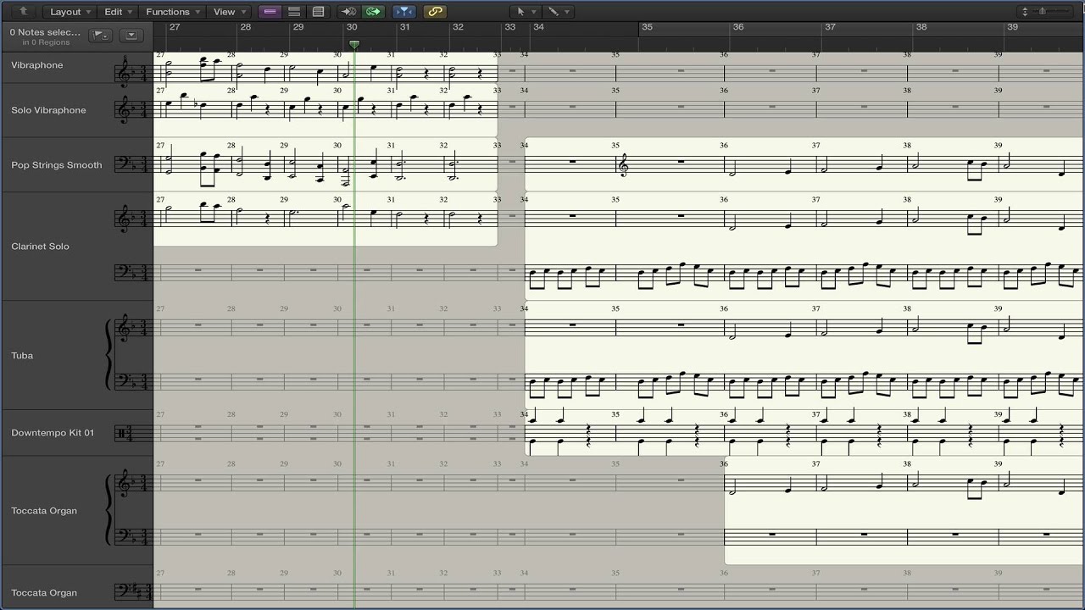Open the down-arrow inspector dropdown
This screenshot has height=610, width=1085.
coord(131,35)
